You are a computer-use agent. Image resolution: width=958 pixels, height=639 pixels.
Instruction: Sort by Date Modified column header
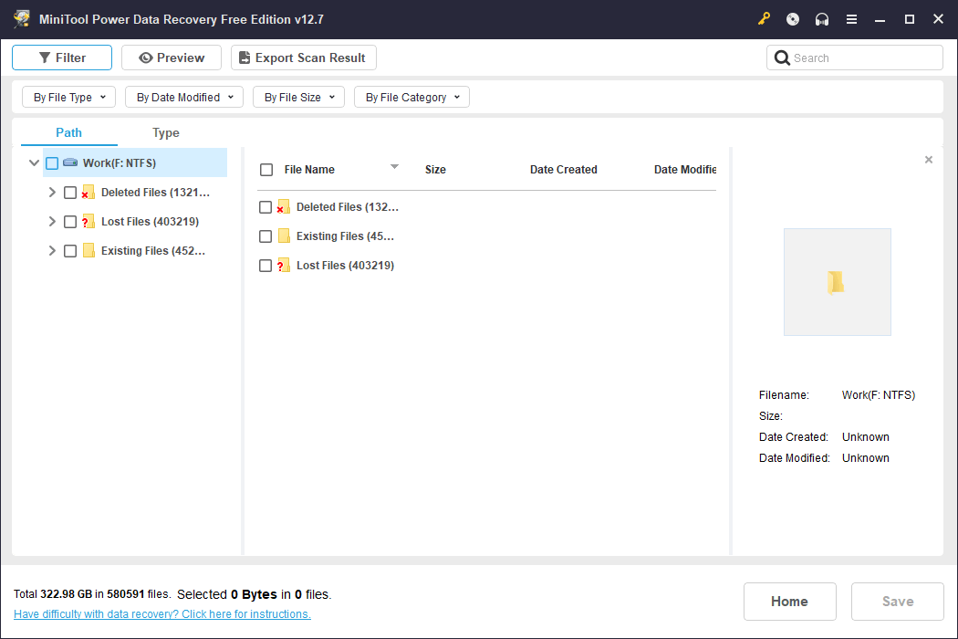coord(685,170)
